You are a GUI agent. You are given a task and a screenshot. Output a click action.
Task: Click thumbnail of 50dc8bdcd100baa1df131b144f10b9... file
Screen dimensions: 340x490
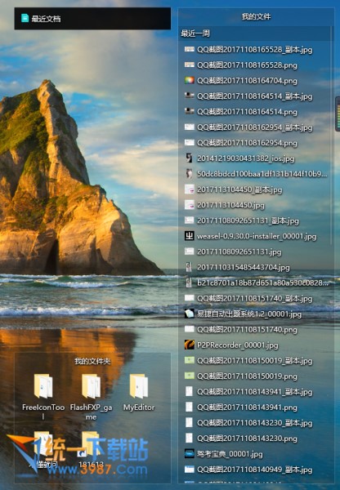point(190,174)
